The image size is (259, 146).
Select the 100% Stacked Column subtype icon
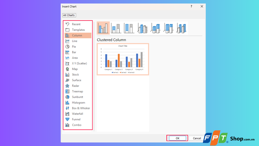coord(129,28)
